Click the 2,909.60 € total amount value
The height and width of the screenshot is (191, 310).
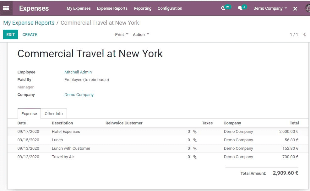(x=286, y=173)
